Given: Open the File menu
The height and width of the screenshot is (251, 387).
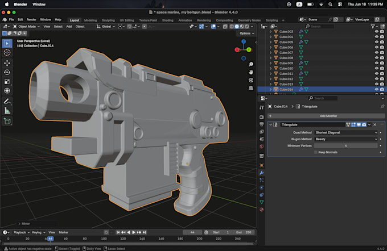Looking at the screenshot, I should tap(11, 19).
